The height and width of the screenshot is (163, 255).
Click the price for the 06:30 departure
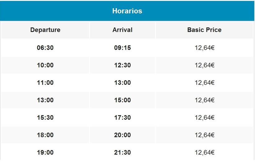204,48
